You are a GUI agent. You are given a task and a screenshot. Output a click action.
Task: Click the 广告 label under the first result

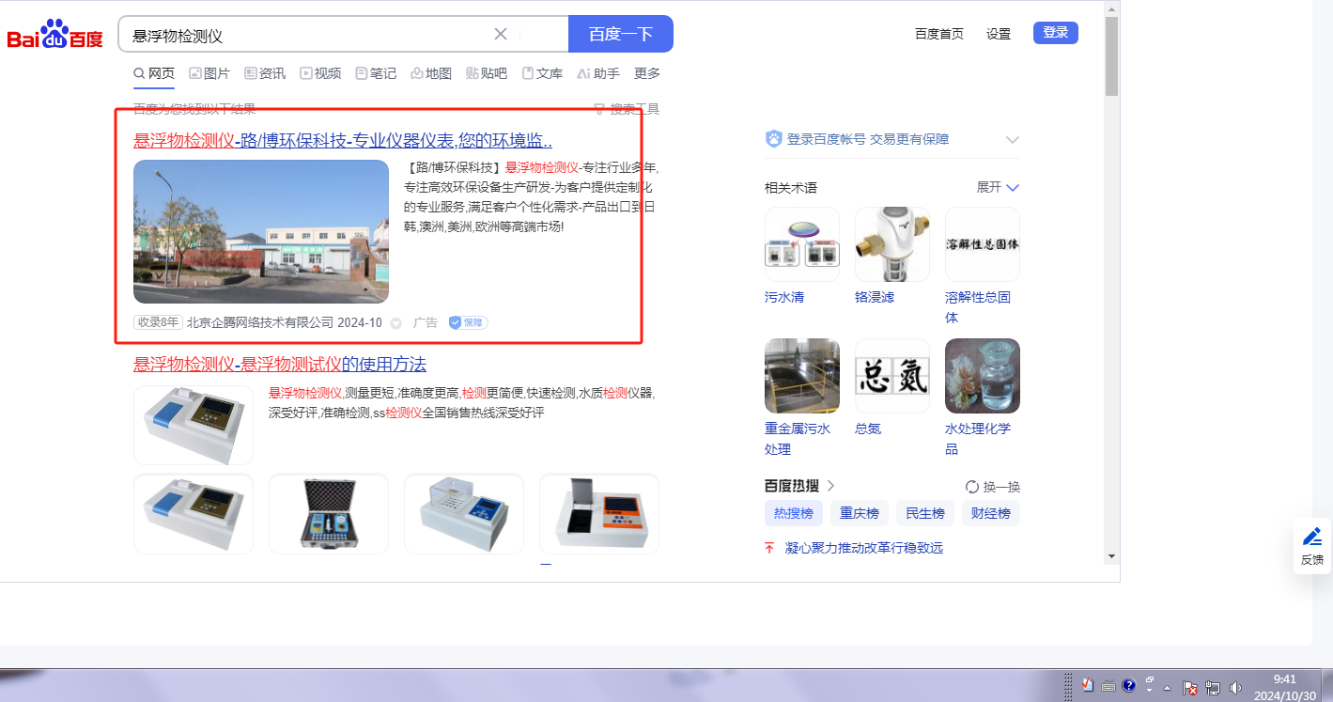tap(426, 322)
